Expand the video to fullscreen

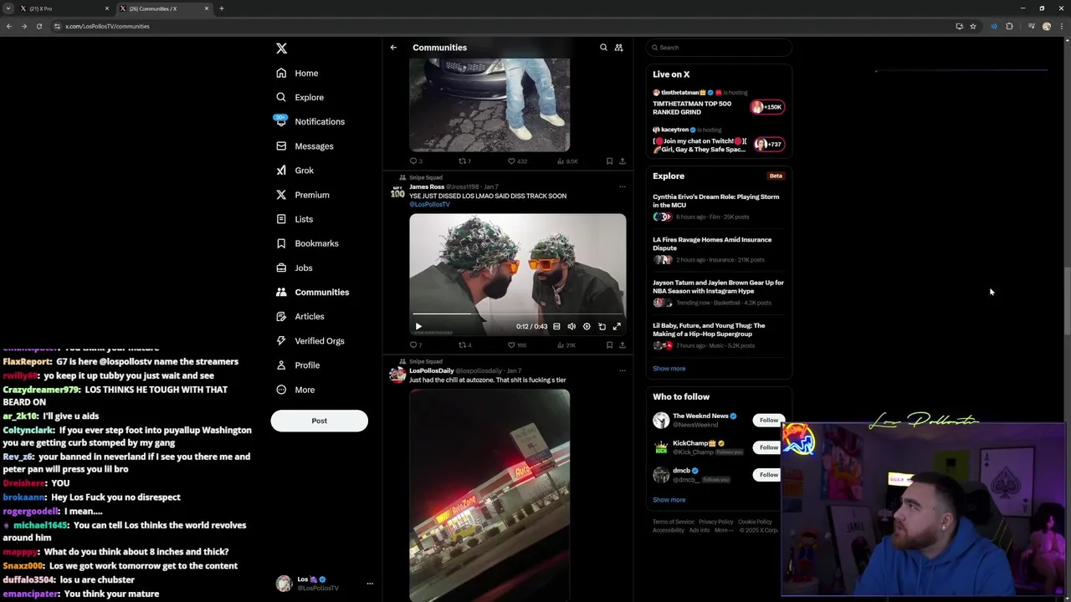pyautogui.click(x=617, y=327)
